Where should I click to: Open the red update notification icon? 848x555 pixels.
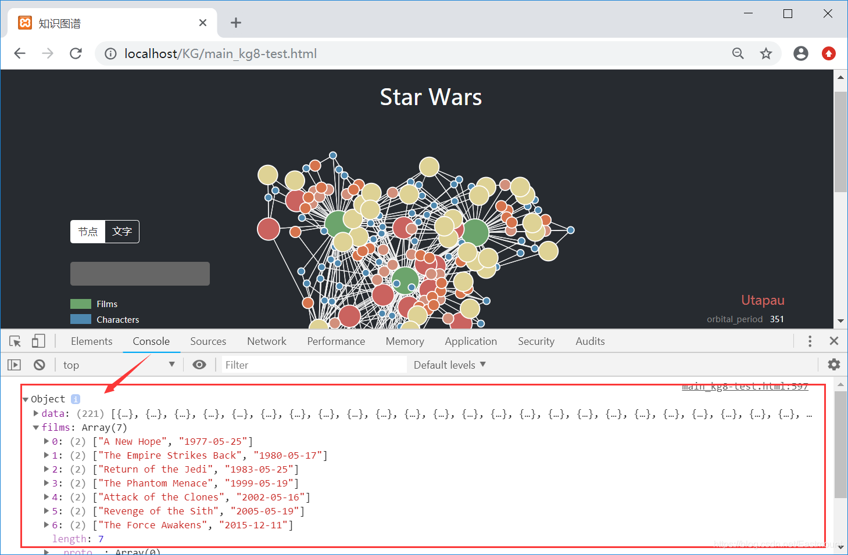point(829,53)
